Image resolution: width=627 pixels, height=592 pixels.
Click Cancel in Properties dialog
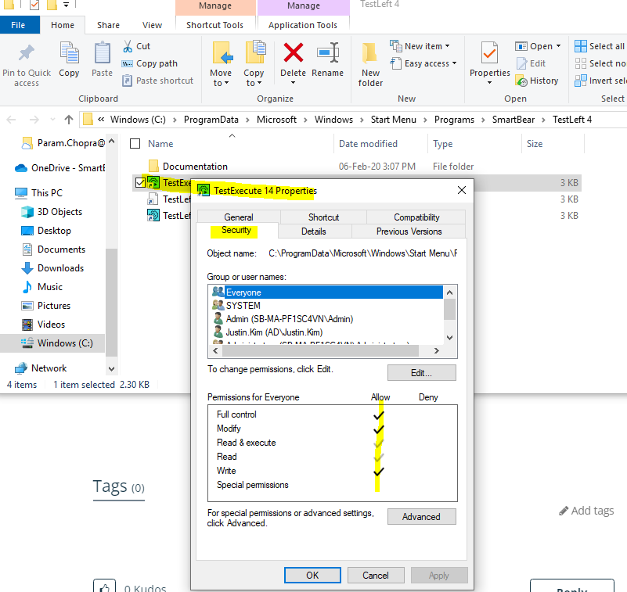(x=376, y=576)
